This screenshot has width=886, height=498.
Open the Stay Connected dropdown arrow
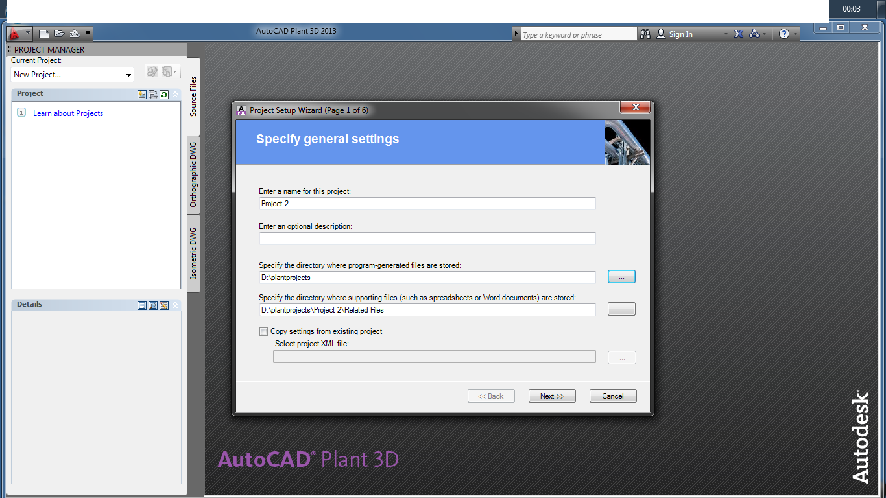[765, 34]
